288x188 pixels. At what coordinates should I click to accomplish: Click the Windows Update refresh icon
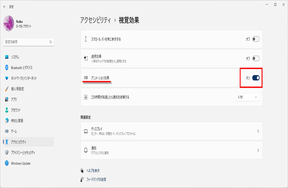tap(7, 163)
